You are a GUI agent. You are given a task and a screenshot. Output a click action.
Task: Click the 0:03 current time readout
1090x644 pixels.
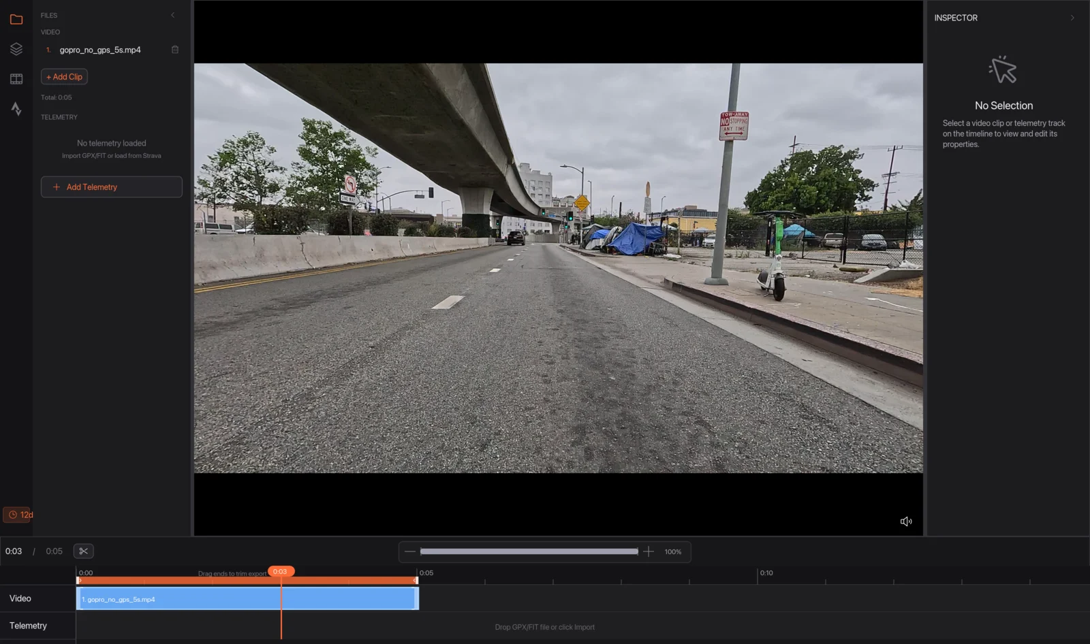14,551
